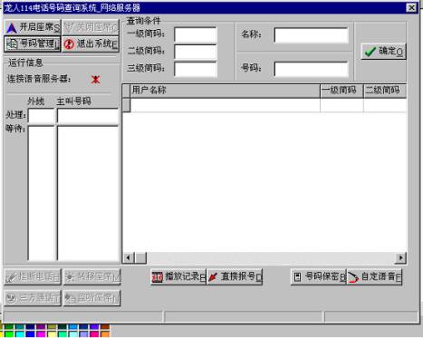
Task: Click into the 号码 number field
Action: click(x=312, y=69)
